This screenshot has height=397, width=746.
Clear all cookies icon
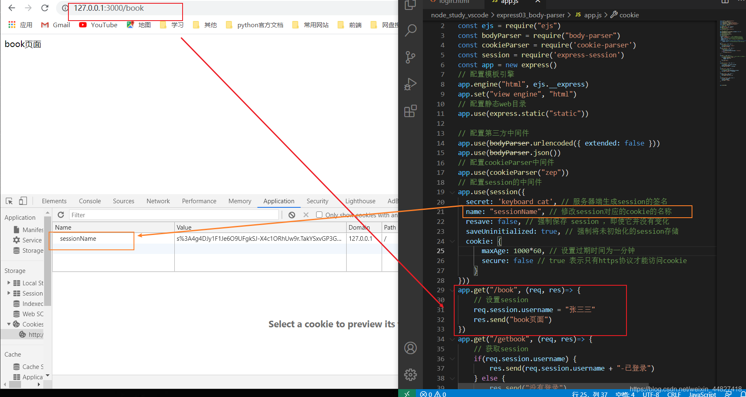(292, 215)
